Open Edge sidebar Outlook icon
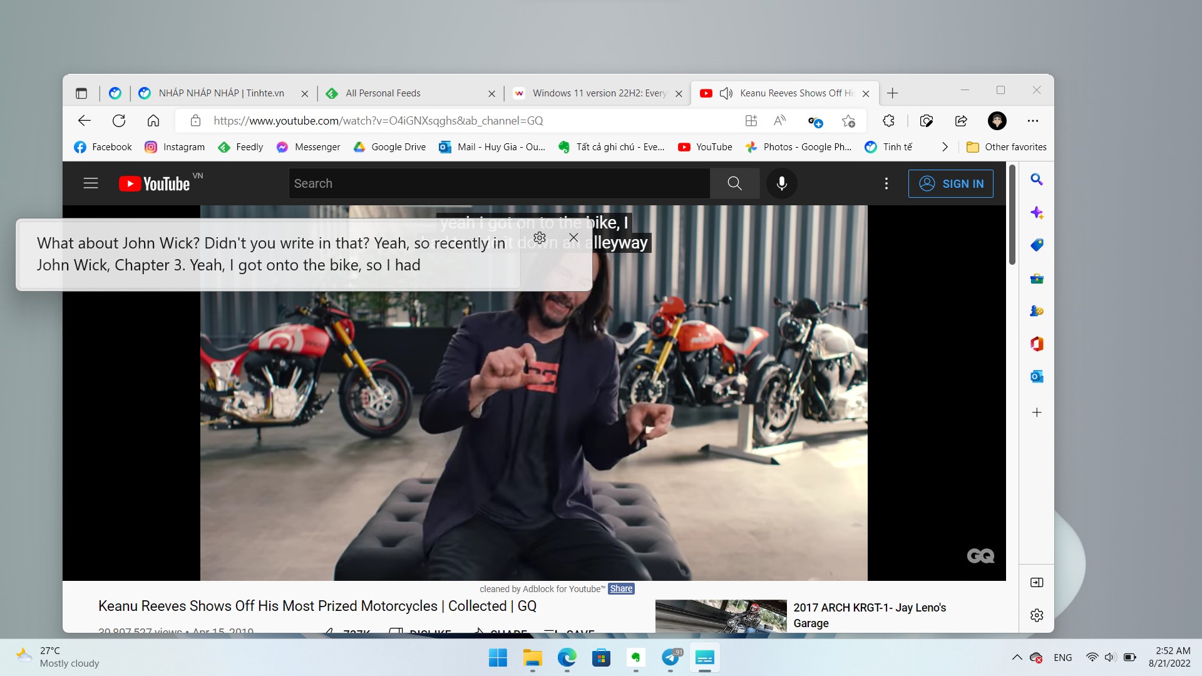 (1037, 377)
